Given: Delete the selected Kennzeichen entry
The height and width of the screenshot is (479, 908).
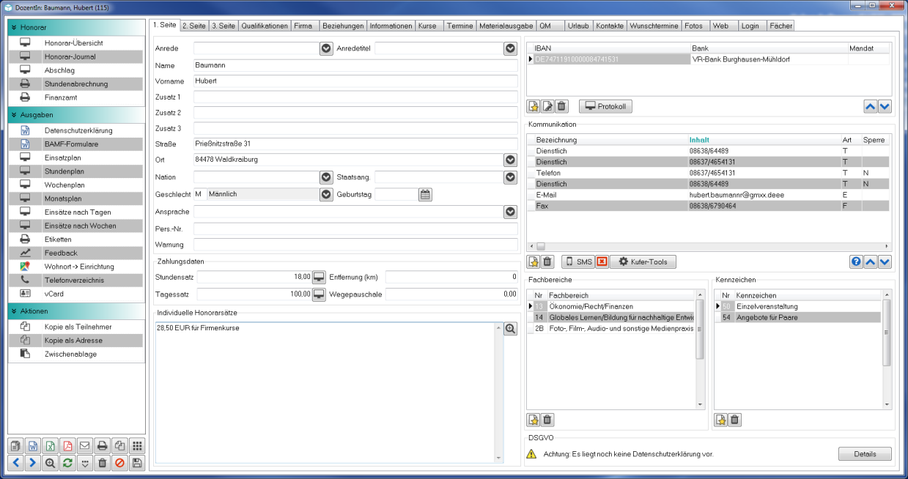Looking at the screenshot, I should (735, 420).
